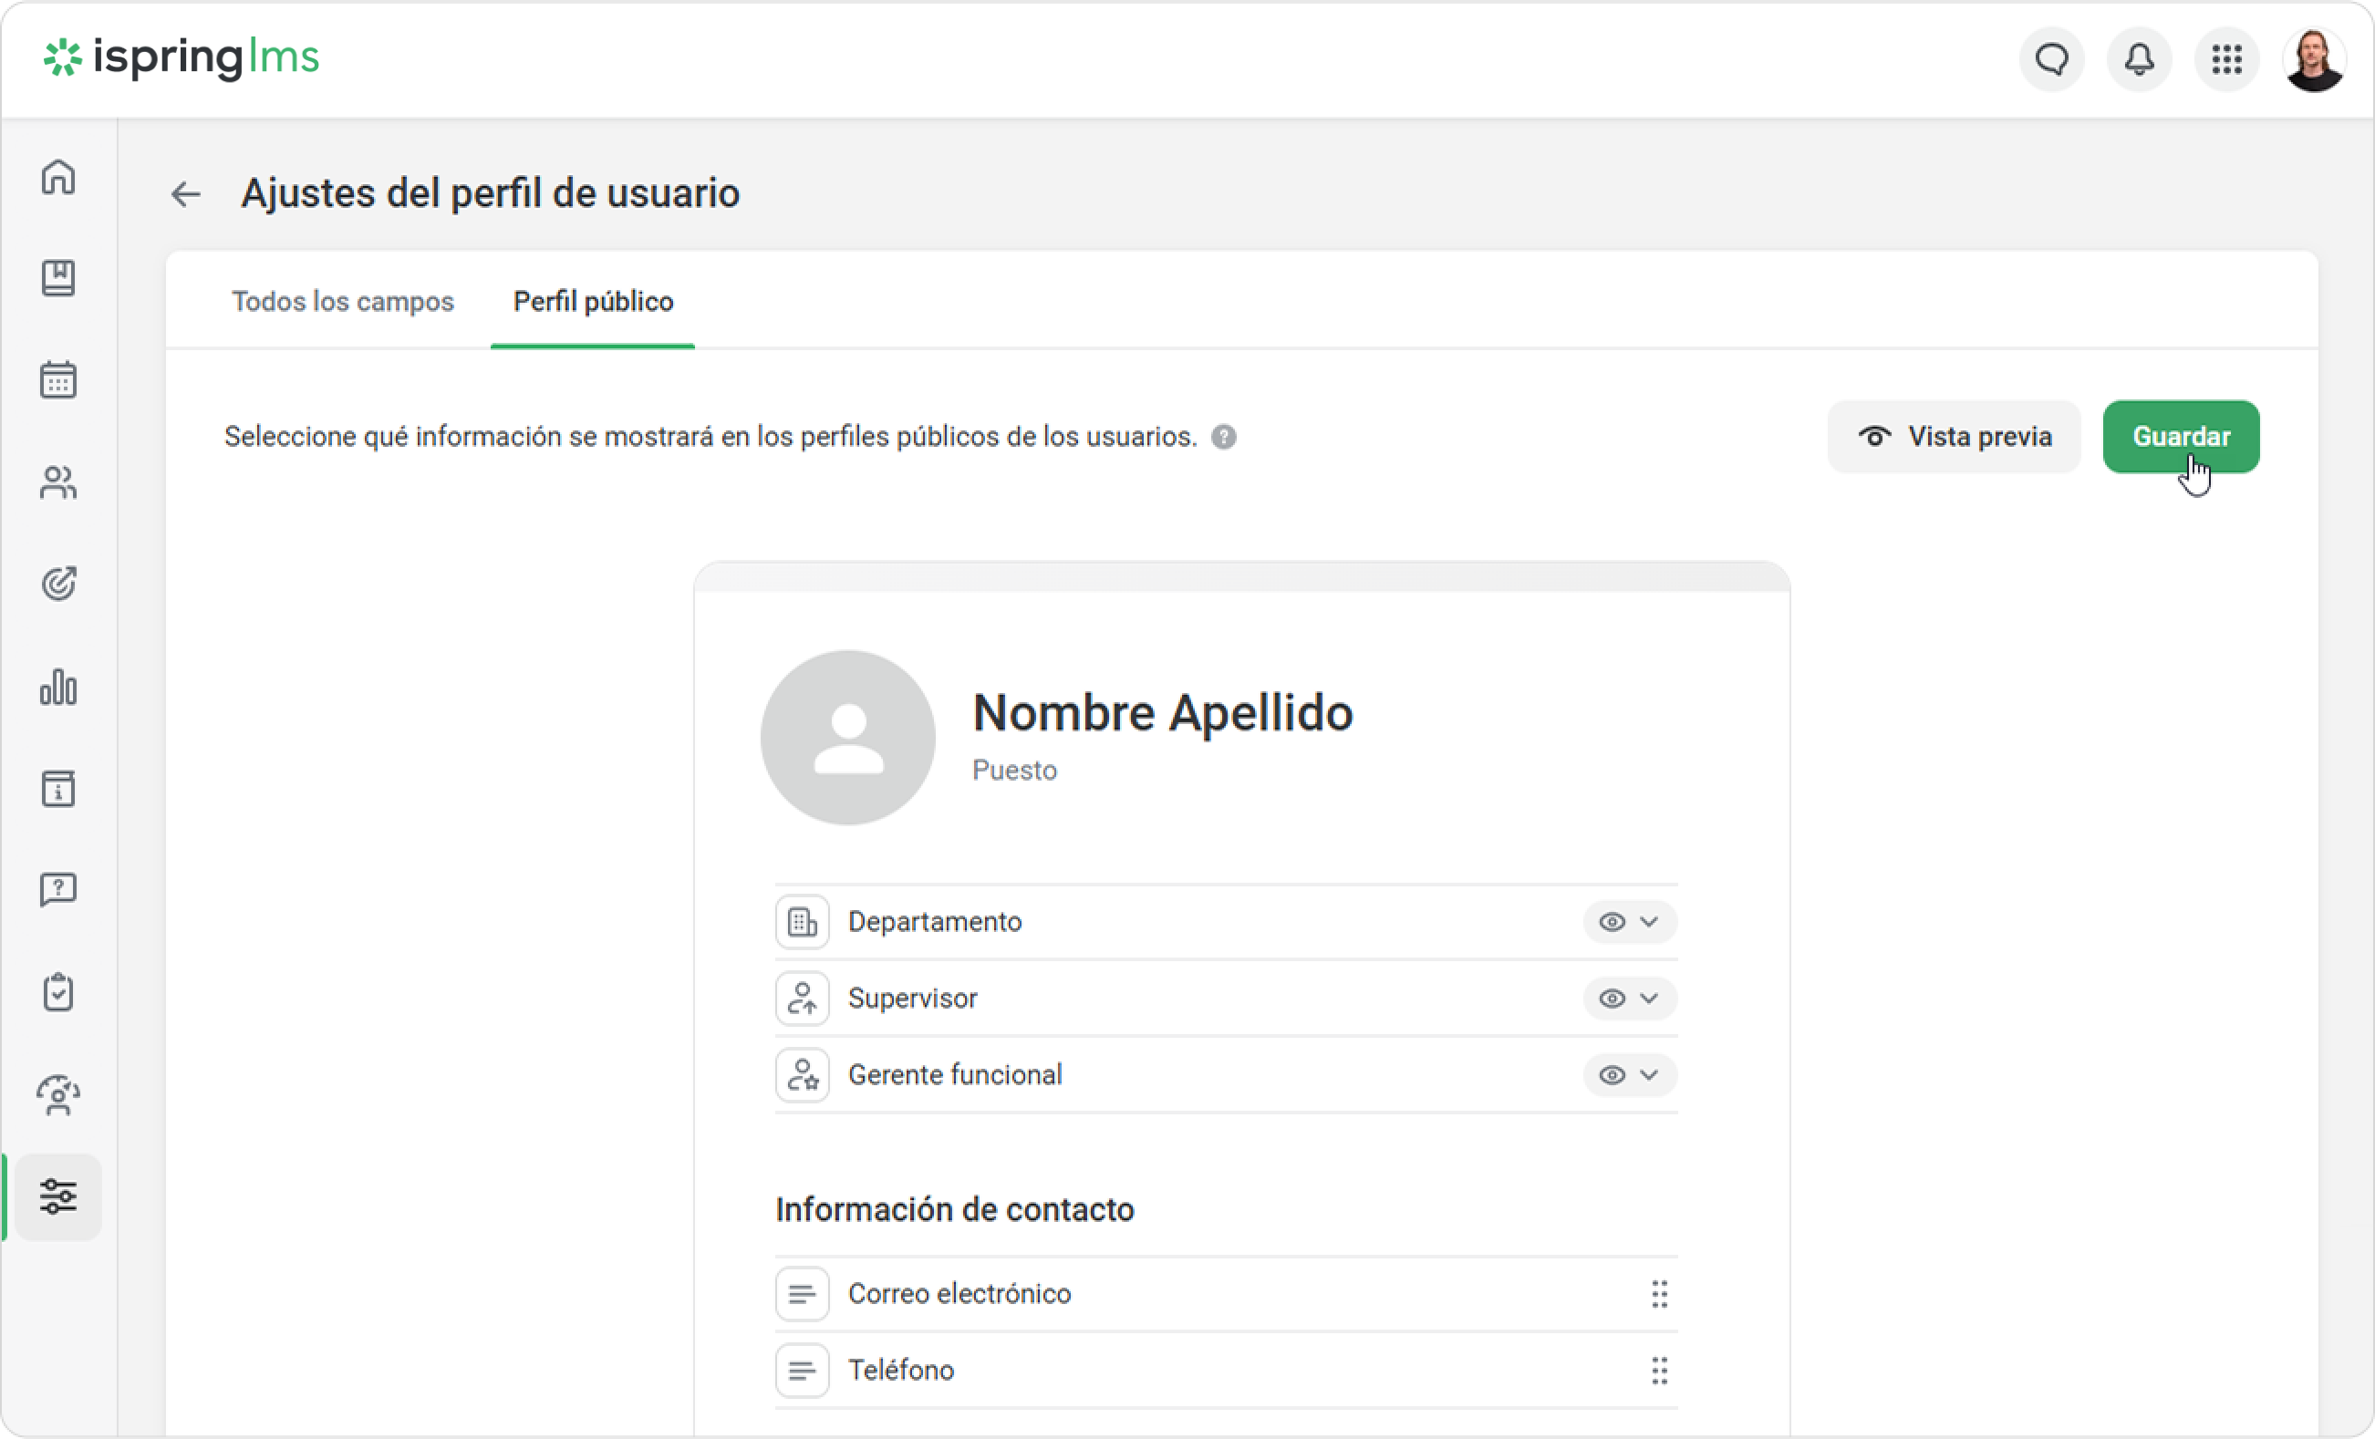Open the reports bar chart icon
This screenshot has width=2375, height=1439.
click(x=58, y=688)
